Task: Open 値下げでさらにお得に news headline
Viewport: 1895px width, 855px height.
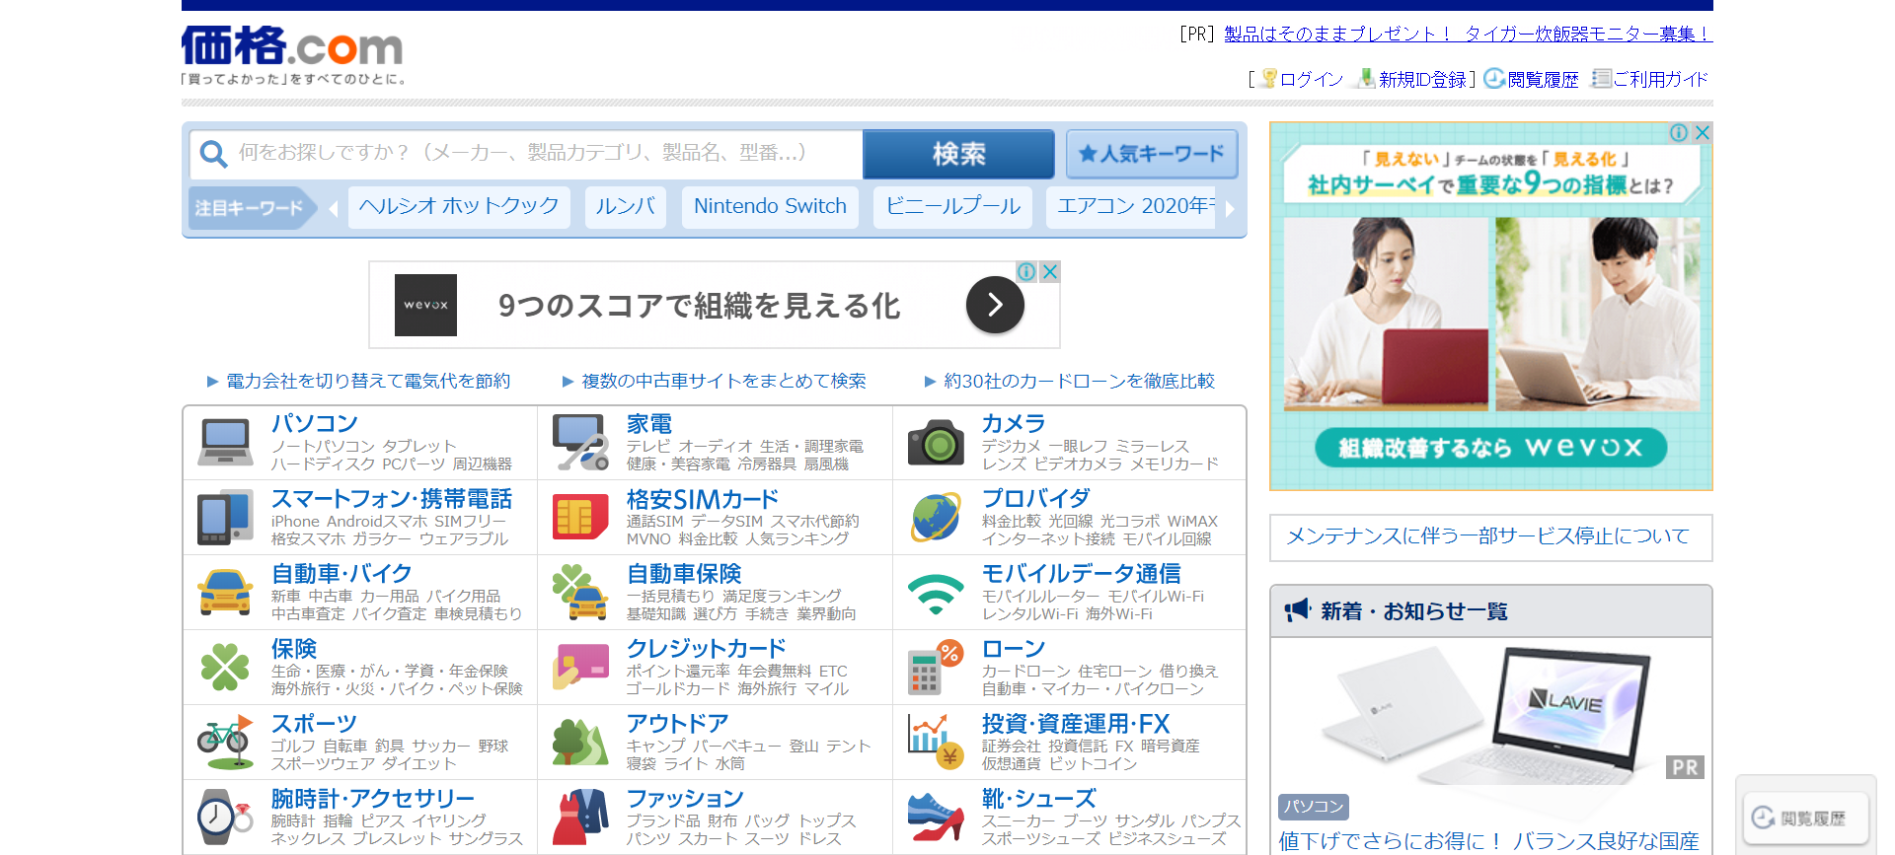Action: point(1488,841)
